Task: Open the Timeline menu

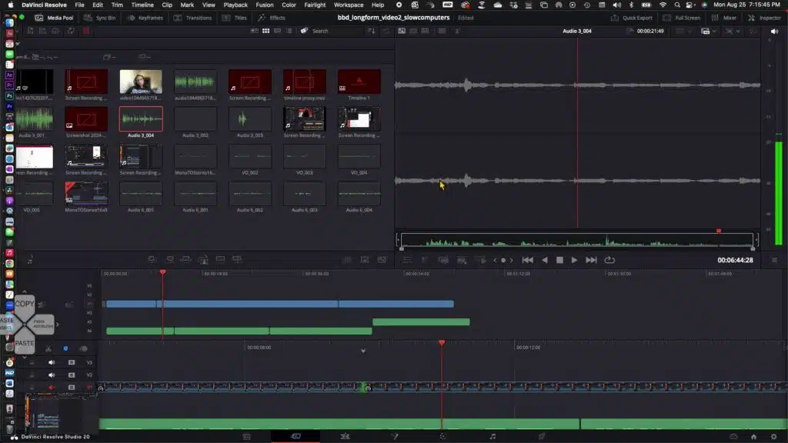Action: [x=142, y=4]
